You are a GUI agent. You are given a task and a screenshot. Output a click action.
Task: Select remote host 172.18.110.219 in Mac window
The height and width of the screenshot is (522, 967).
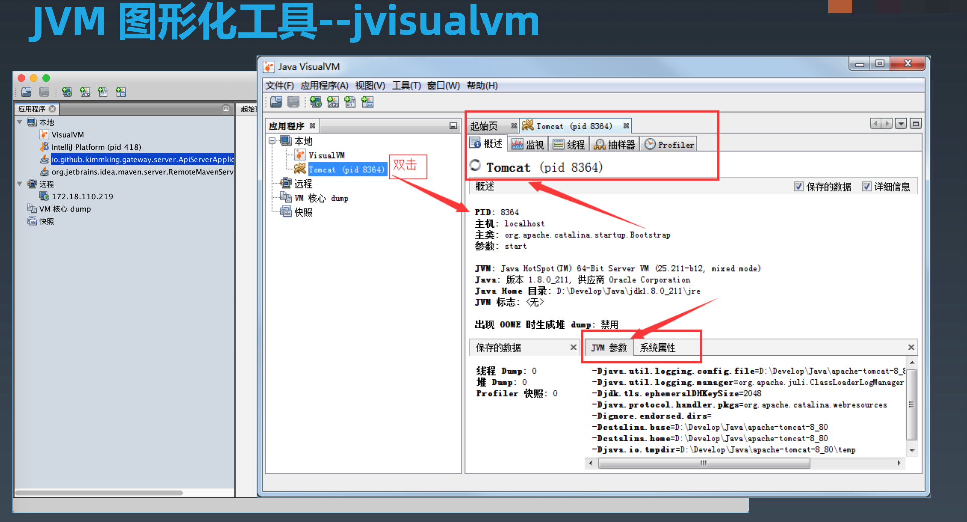[82, 197]
